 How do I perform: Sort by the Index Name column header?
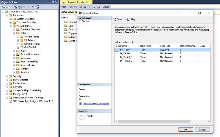127,46
